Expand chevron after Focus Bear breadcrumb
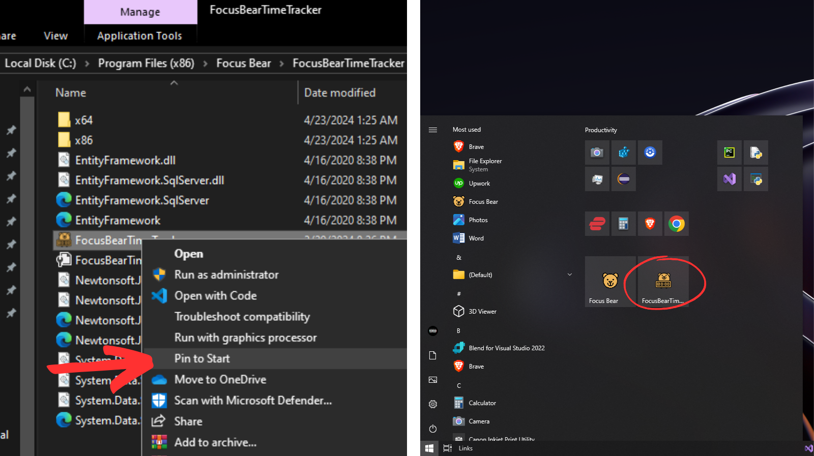The height and width of the screenshot is (456, 814). 281,64
